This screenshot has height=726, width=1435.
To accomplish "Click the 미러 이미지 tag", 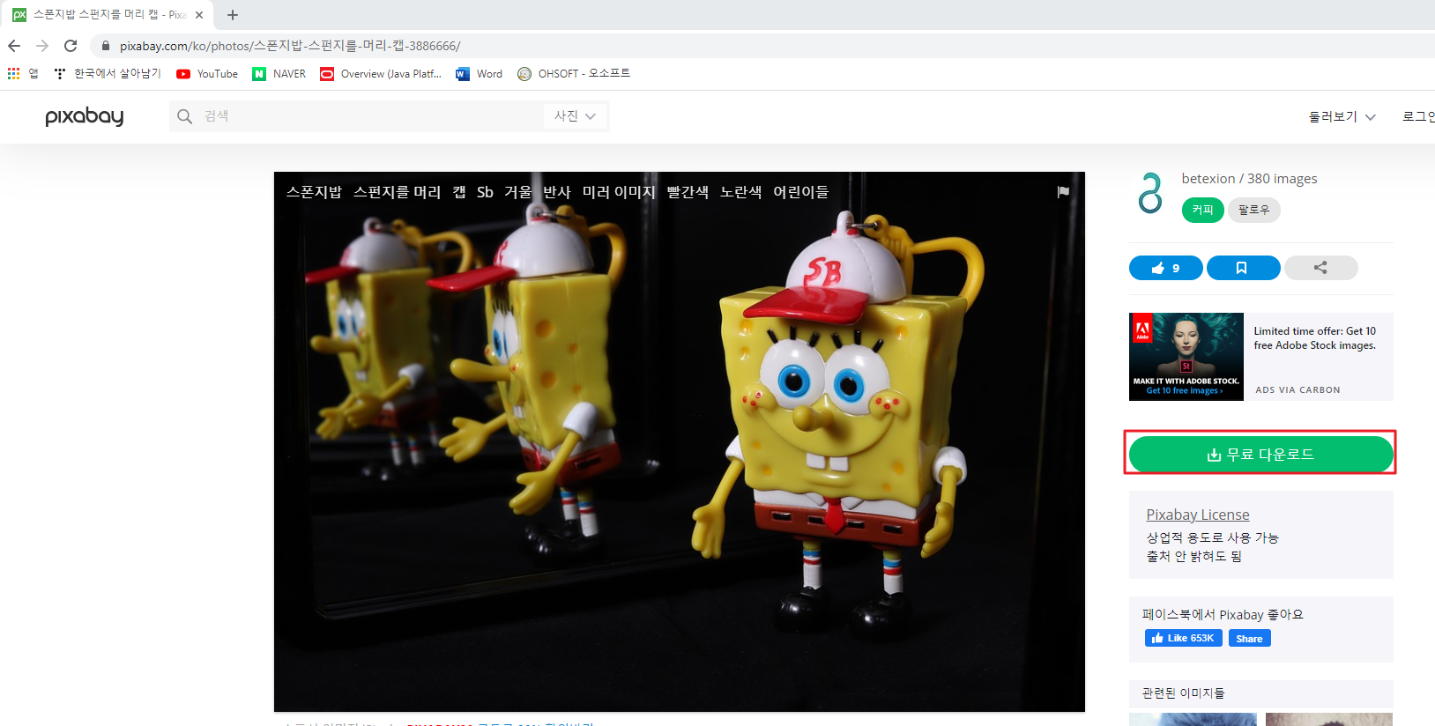I will pyautogui.click(x=619, y=192).
